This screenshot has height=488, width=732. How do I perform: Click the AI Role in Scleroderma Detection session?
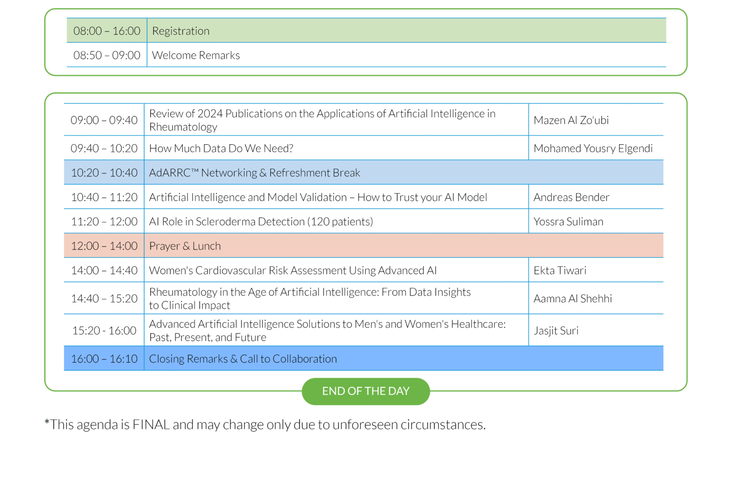261,221
